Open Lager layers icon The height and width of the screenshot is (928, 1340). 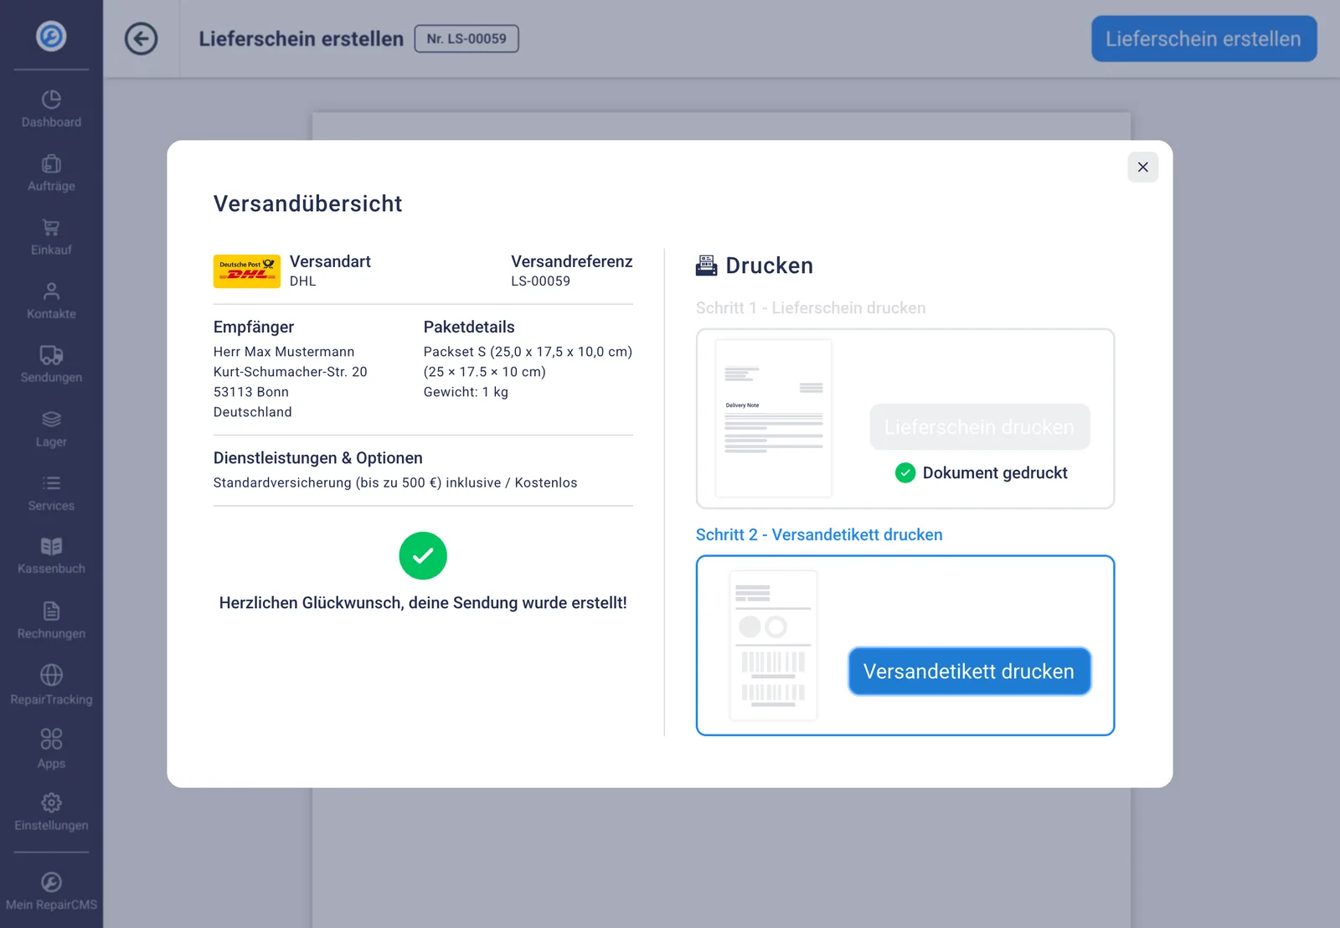[x=51, y=419]
